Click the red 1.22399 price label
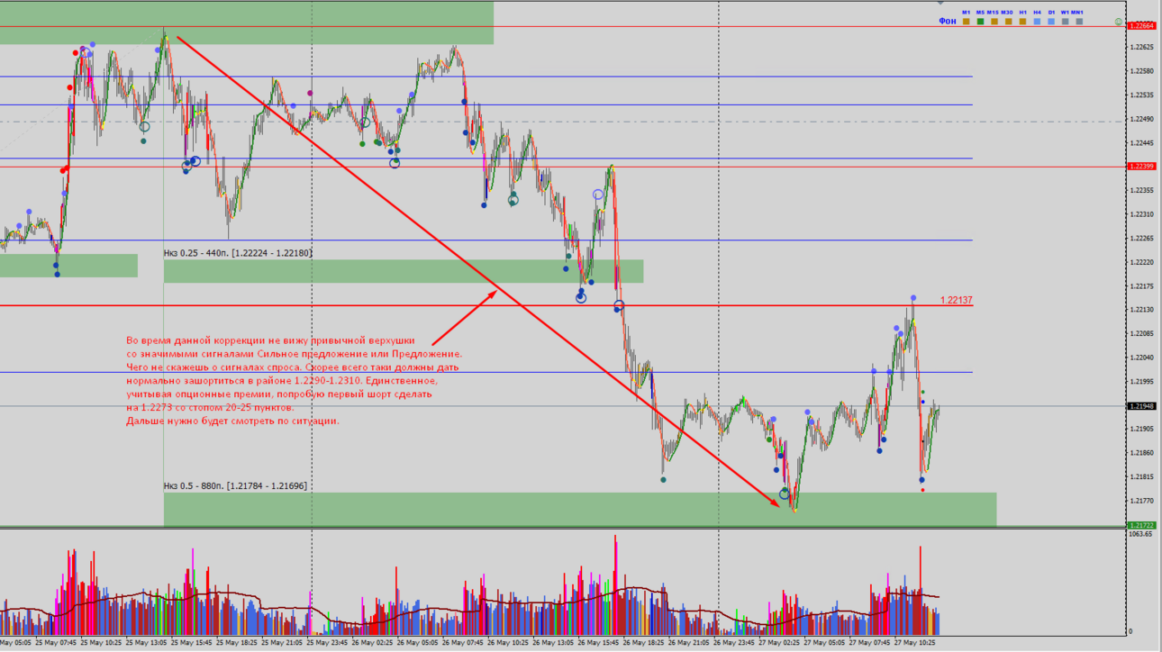The width and height of the screenshot is (1162, 652). pos(1141,166)
